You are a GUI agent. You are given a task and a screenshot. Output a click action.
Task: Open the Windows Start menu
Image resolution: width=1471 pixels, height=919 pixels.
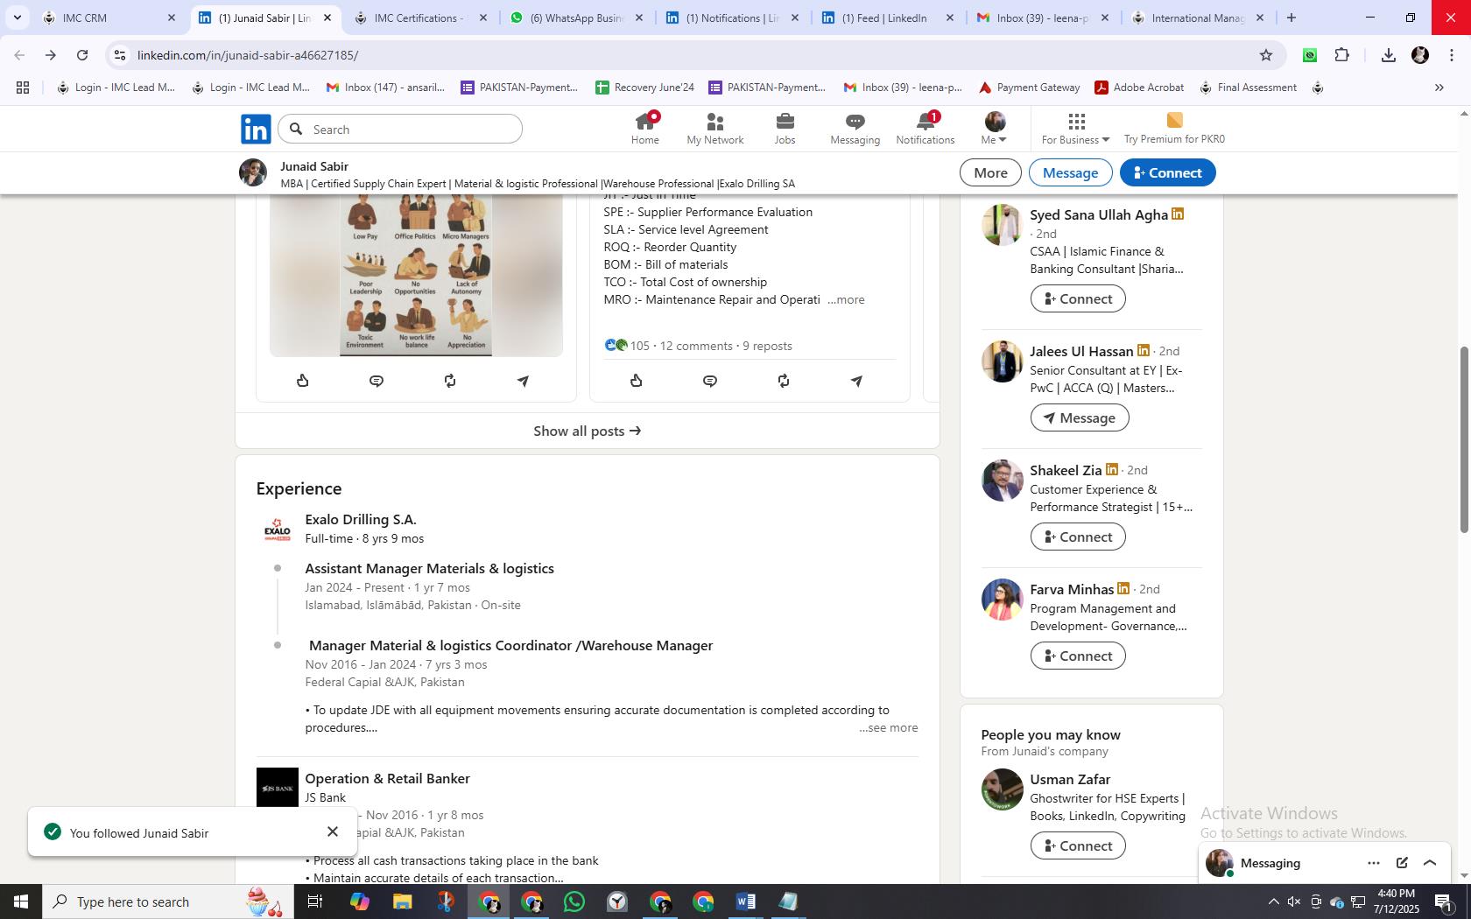pos(21,901)
